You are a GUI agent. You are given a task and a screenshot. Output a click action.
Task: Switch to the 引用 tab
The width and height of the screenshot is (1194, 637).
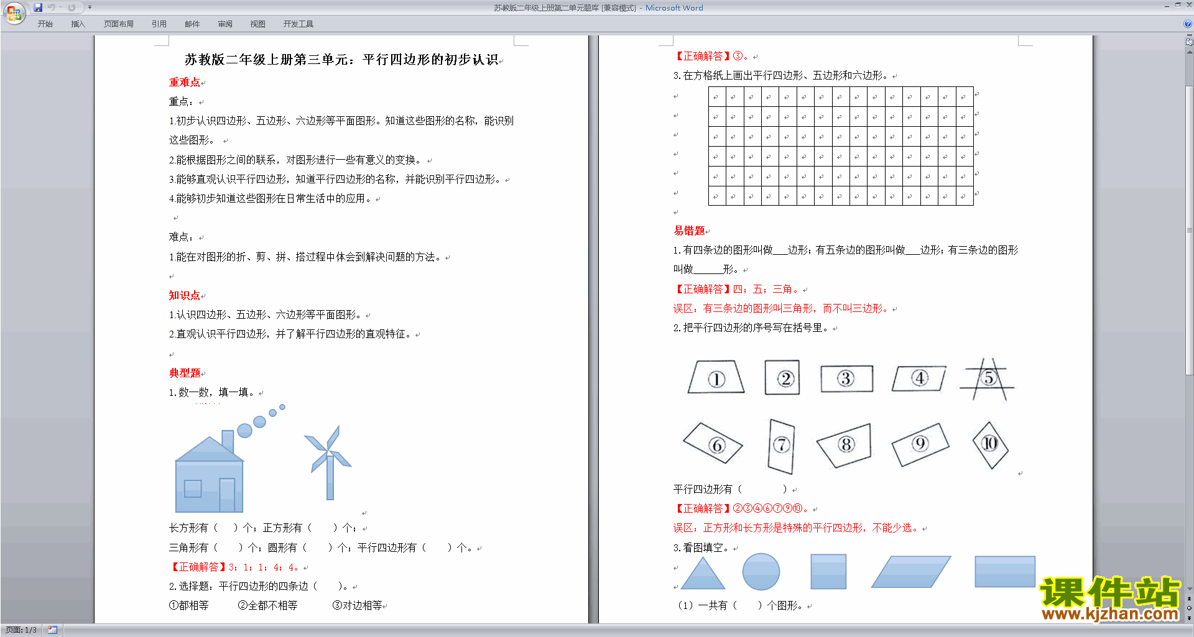click(x=159, y=24)
